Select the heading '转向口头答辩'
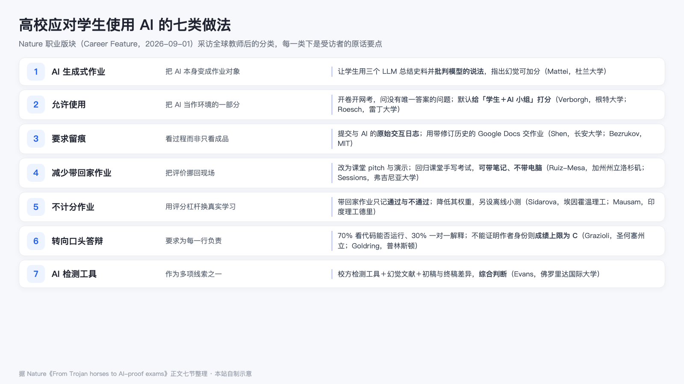684x384 pixels. click(x=77, y=241)
